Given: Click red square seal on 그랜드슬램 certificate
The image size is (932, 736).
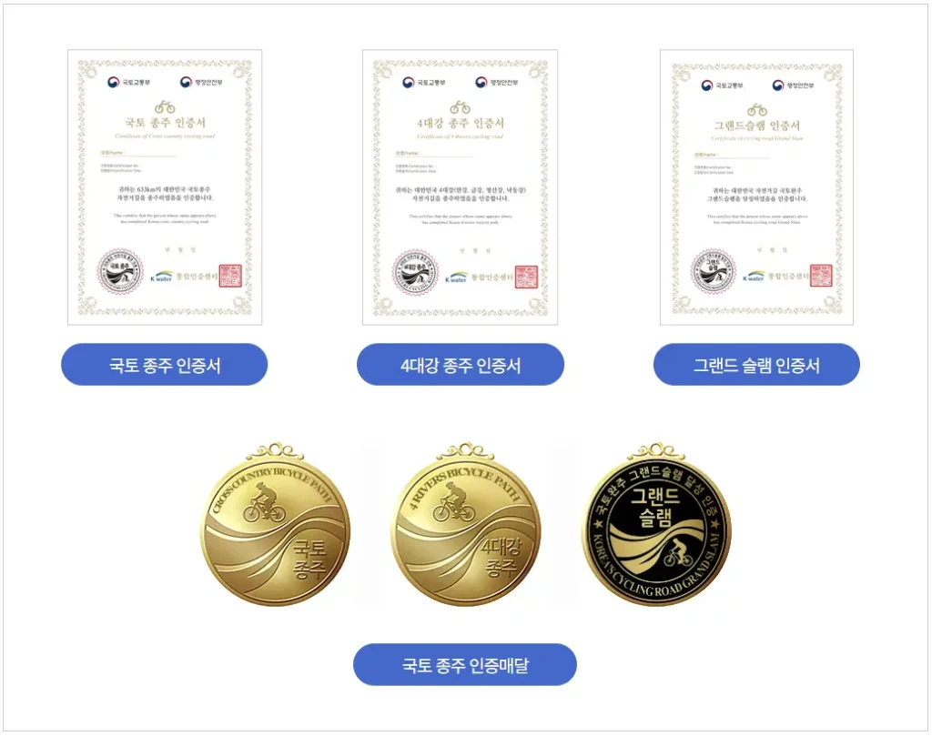Looking at the screenshot, I should click(821, 275).
